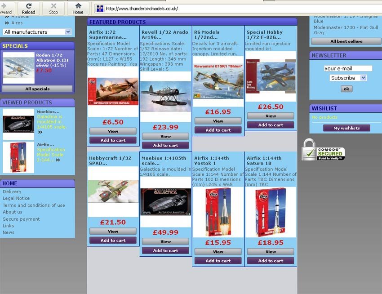
Task: Open viewed Moebius product title link
Action: tap(48, 111)
